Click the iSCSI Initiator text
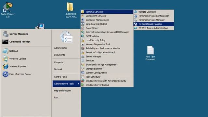 tap(92, 36)
